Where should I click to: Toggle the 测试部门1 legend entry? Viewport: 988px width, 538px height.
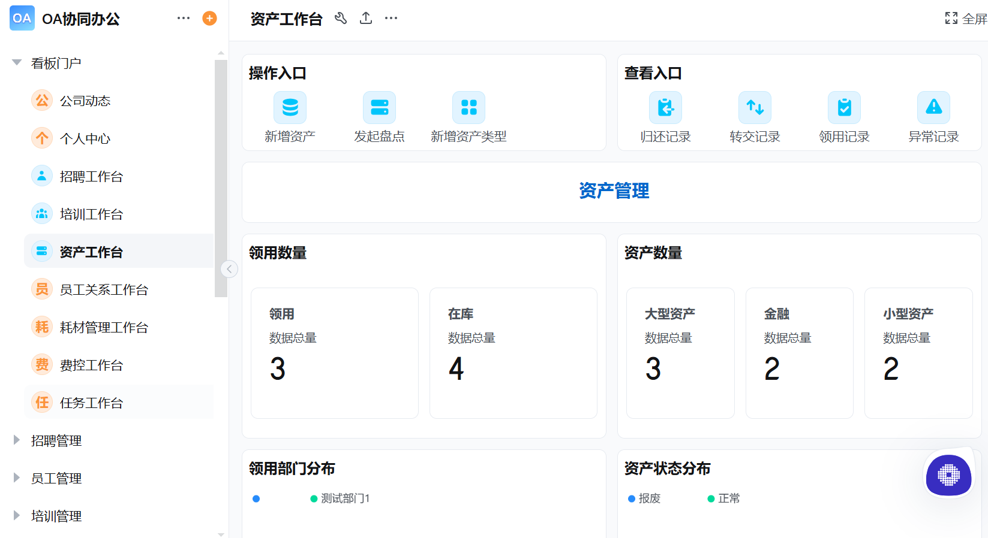[340, 498]
